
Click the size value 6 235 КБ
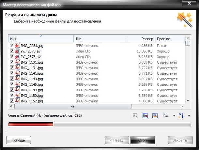tap(145, 57)
